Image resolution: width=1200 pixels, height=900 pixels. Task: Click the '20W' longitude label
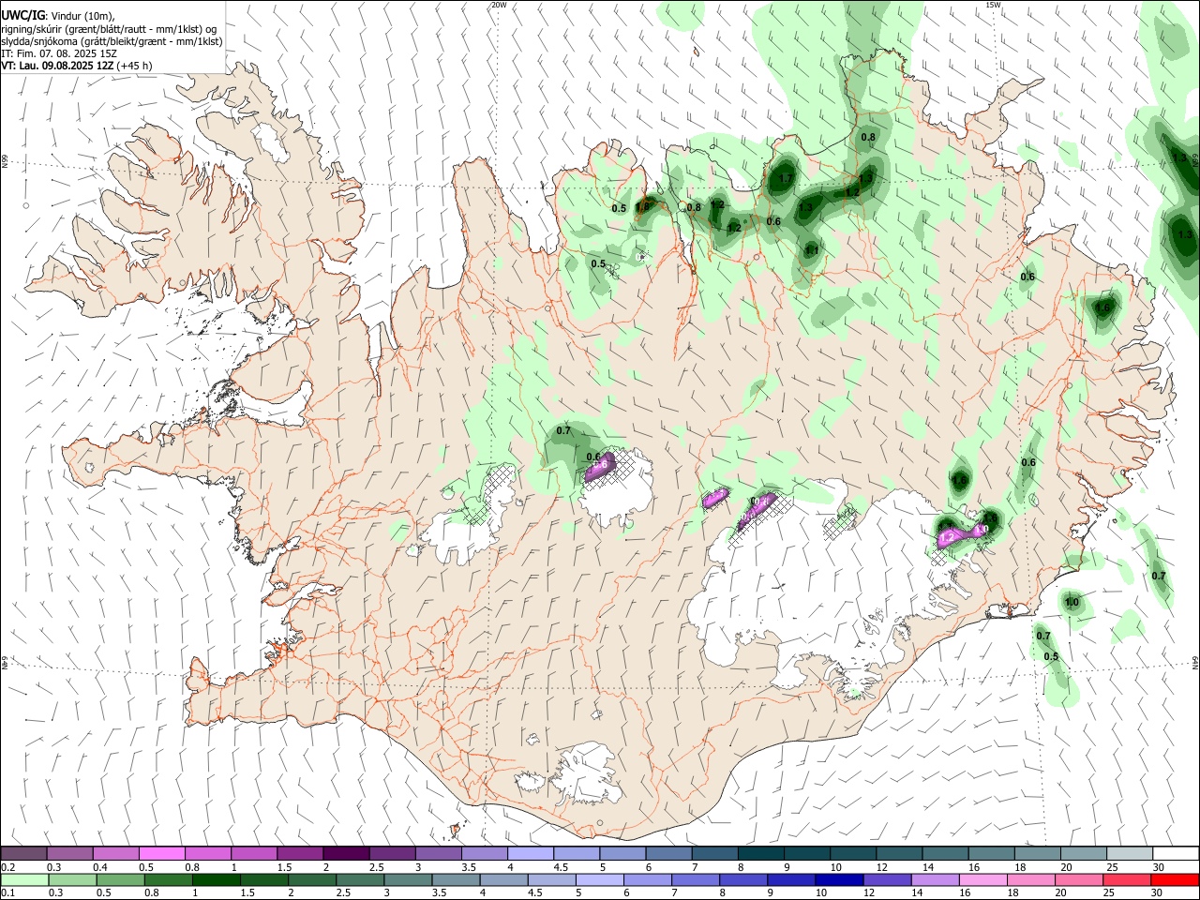(x=499, y=5)
